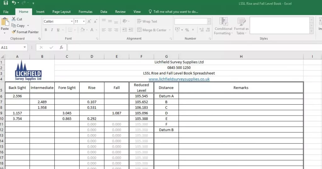
Task: Click the Save icon in title bar
Action: tap(6, 3)
